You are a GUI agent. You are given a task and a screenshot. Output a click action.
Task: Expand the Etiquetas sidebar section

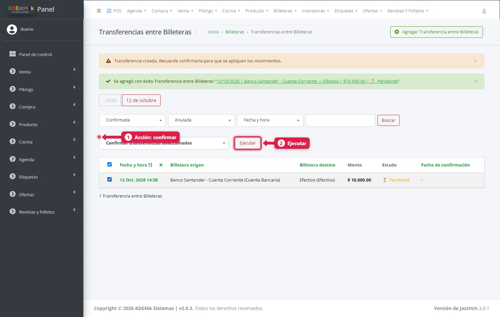(x=42, y=177)
